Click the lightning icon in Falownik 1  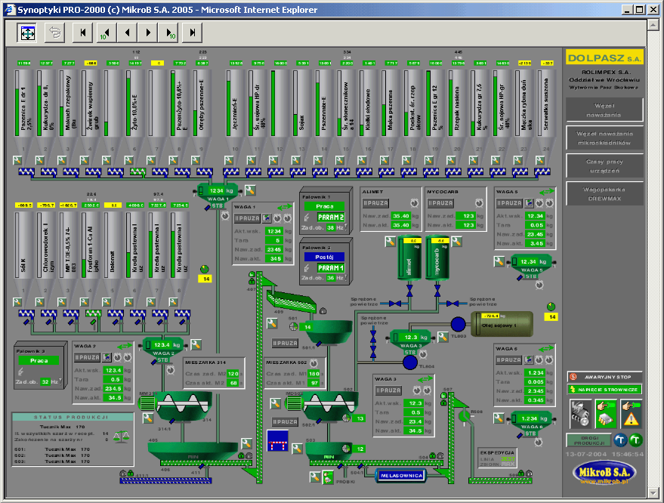coord(307,218)
